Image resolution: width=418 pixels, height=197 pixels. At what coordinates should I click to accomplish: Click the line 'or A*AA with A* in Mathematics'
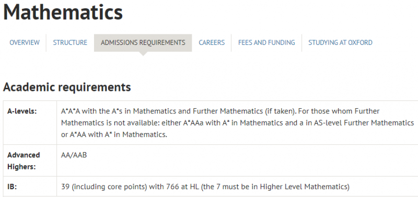coord(114,135)
